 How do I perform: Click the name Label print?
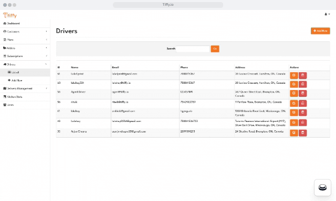tap(77, 74)
